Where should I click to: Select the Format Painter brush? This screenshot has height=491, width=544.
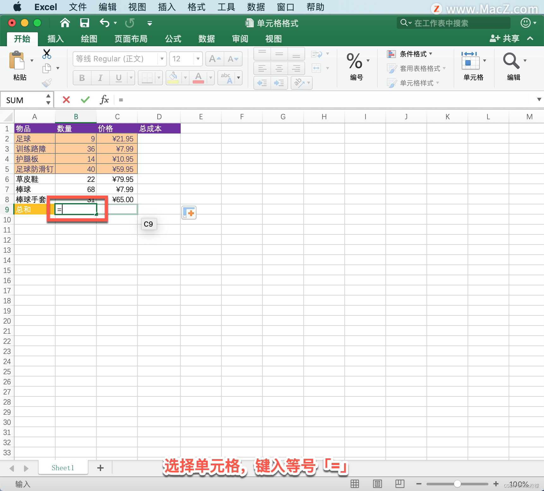[47, 83]
